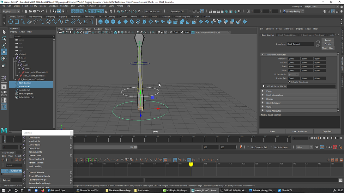Expand Node Behavior section
This screenshot has height=193, width=344.
click(x=263, y=103)
